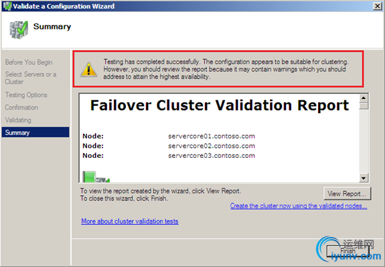Click servercore01.contoso.com node entry
The image size is (385, 267).
(212, 137)
